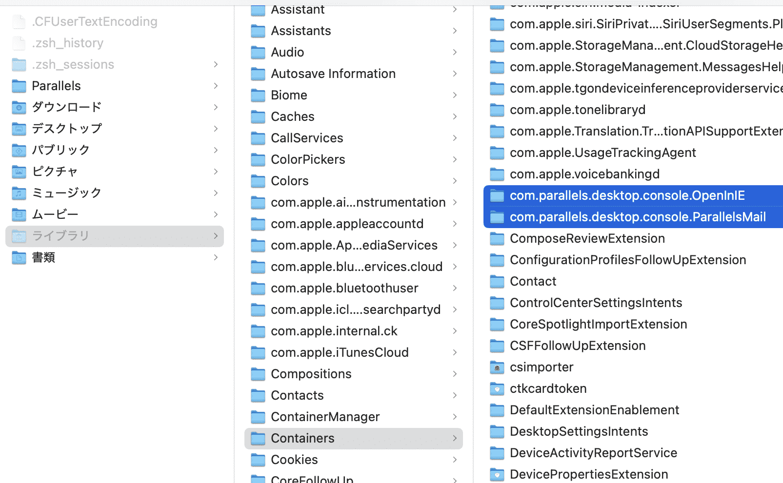Viewport: 783px width, 483px height.
Task: Click the ピクチャ folder icon
Action: coord(19,172)
